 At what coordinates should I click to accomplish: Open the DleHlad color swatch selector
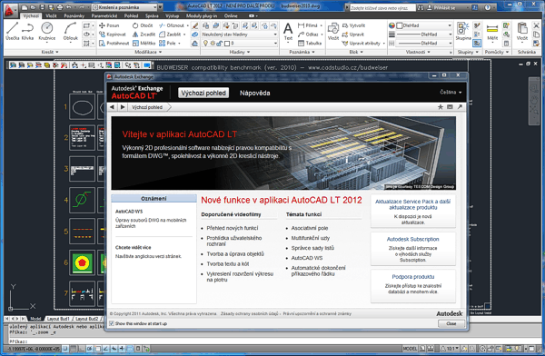[421, 25]
